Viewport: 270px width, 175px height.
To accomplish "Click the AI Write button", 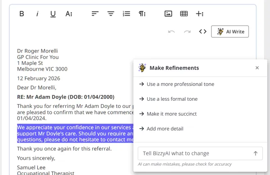I will click(x=230, y=31).
